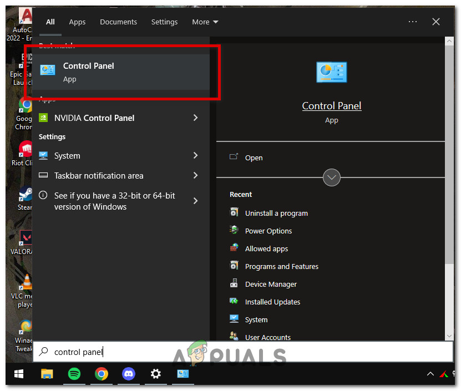Screen dimensions: 461x391
Task: Launch the Riot Client desktop shortcut
Action: pyautogui.click(x=25, y=150)
